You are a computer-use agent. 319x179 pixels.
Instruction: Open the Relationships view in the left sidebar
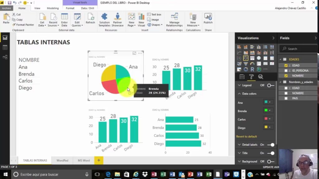coord(5,57)
